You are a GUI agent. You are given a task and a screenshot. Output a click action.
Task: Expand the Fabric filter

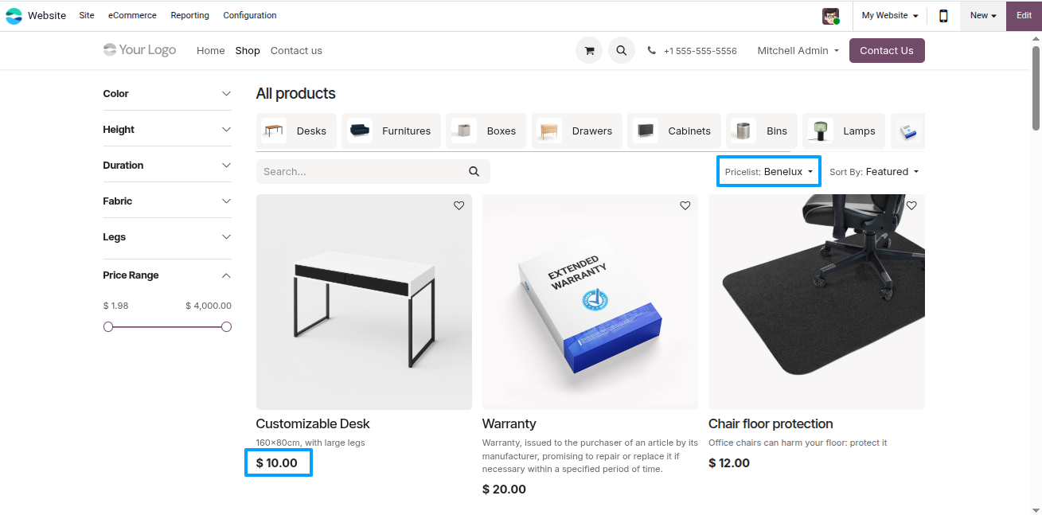(x=167, y=201)
